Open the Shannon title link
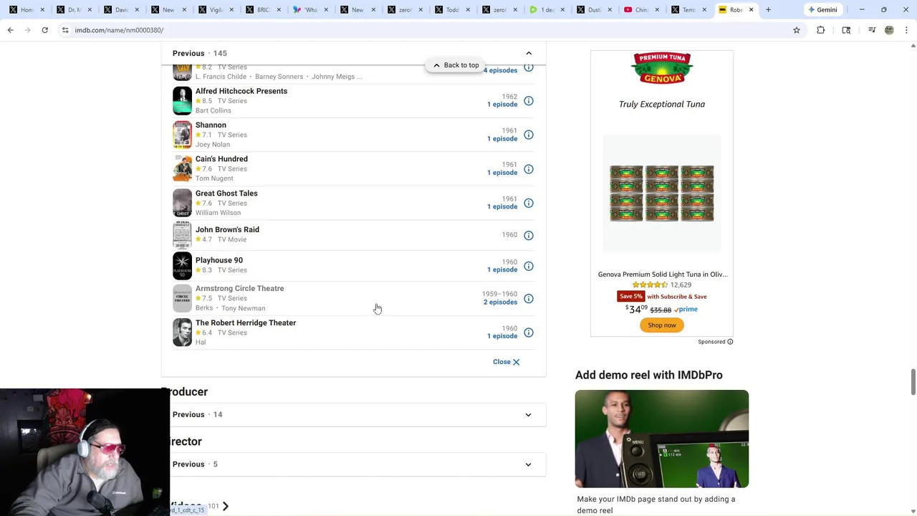Viewport: 917px width, 516px height. tap(211, 125)
